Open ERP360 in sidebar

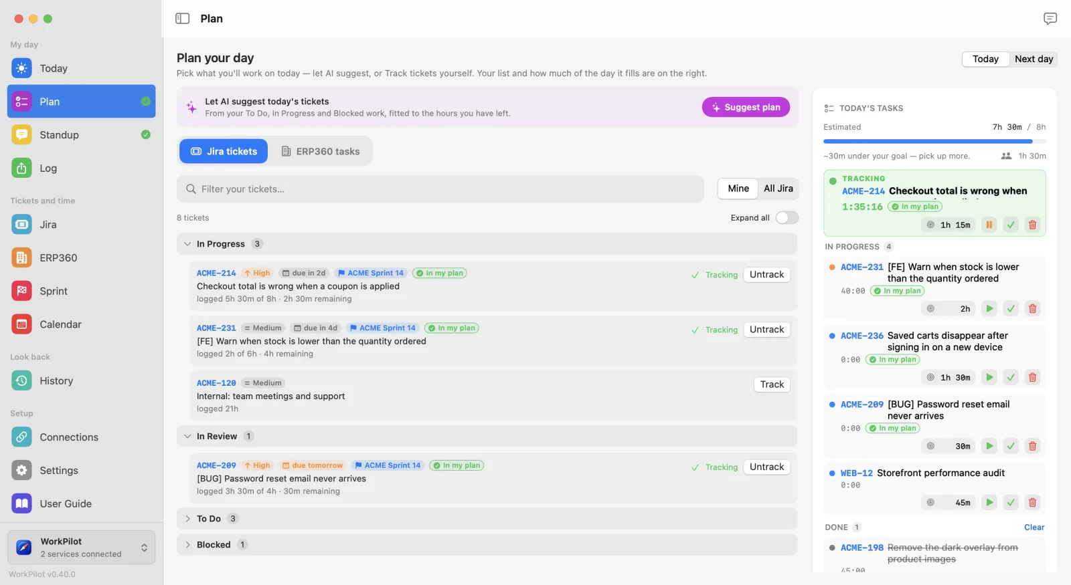point(82,258)
